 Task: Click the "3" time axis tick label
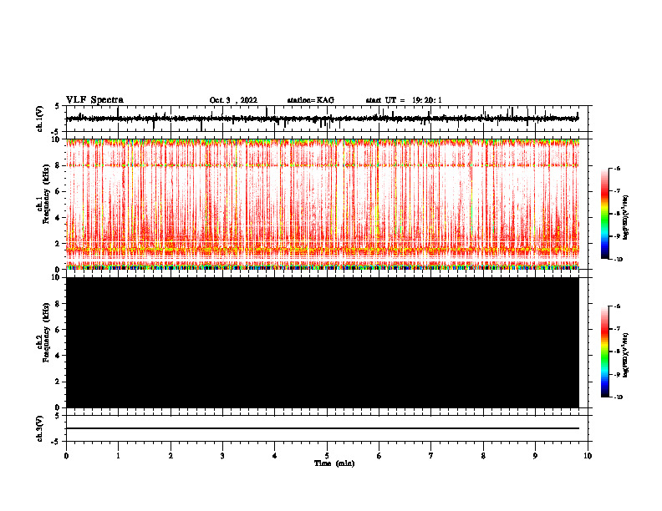(222, 456)
